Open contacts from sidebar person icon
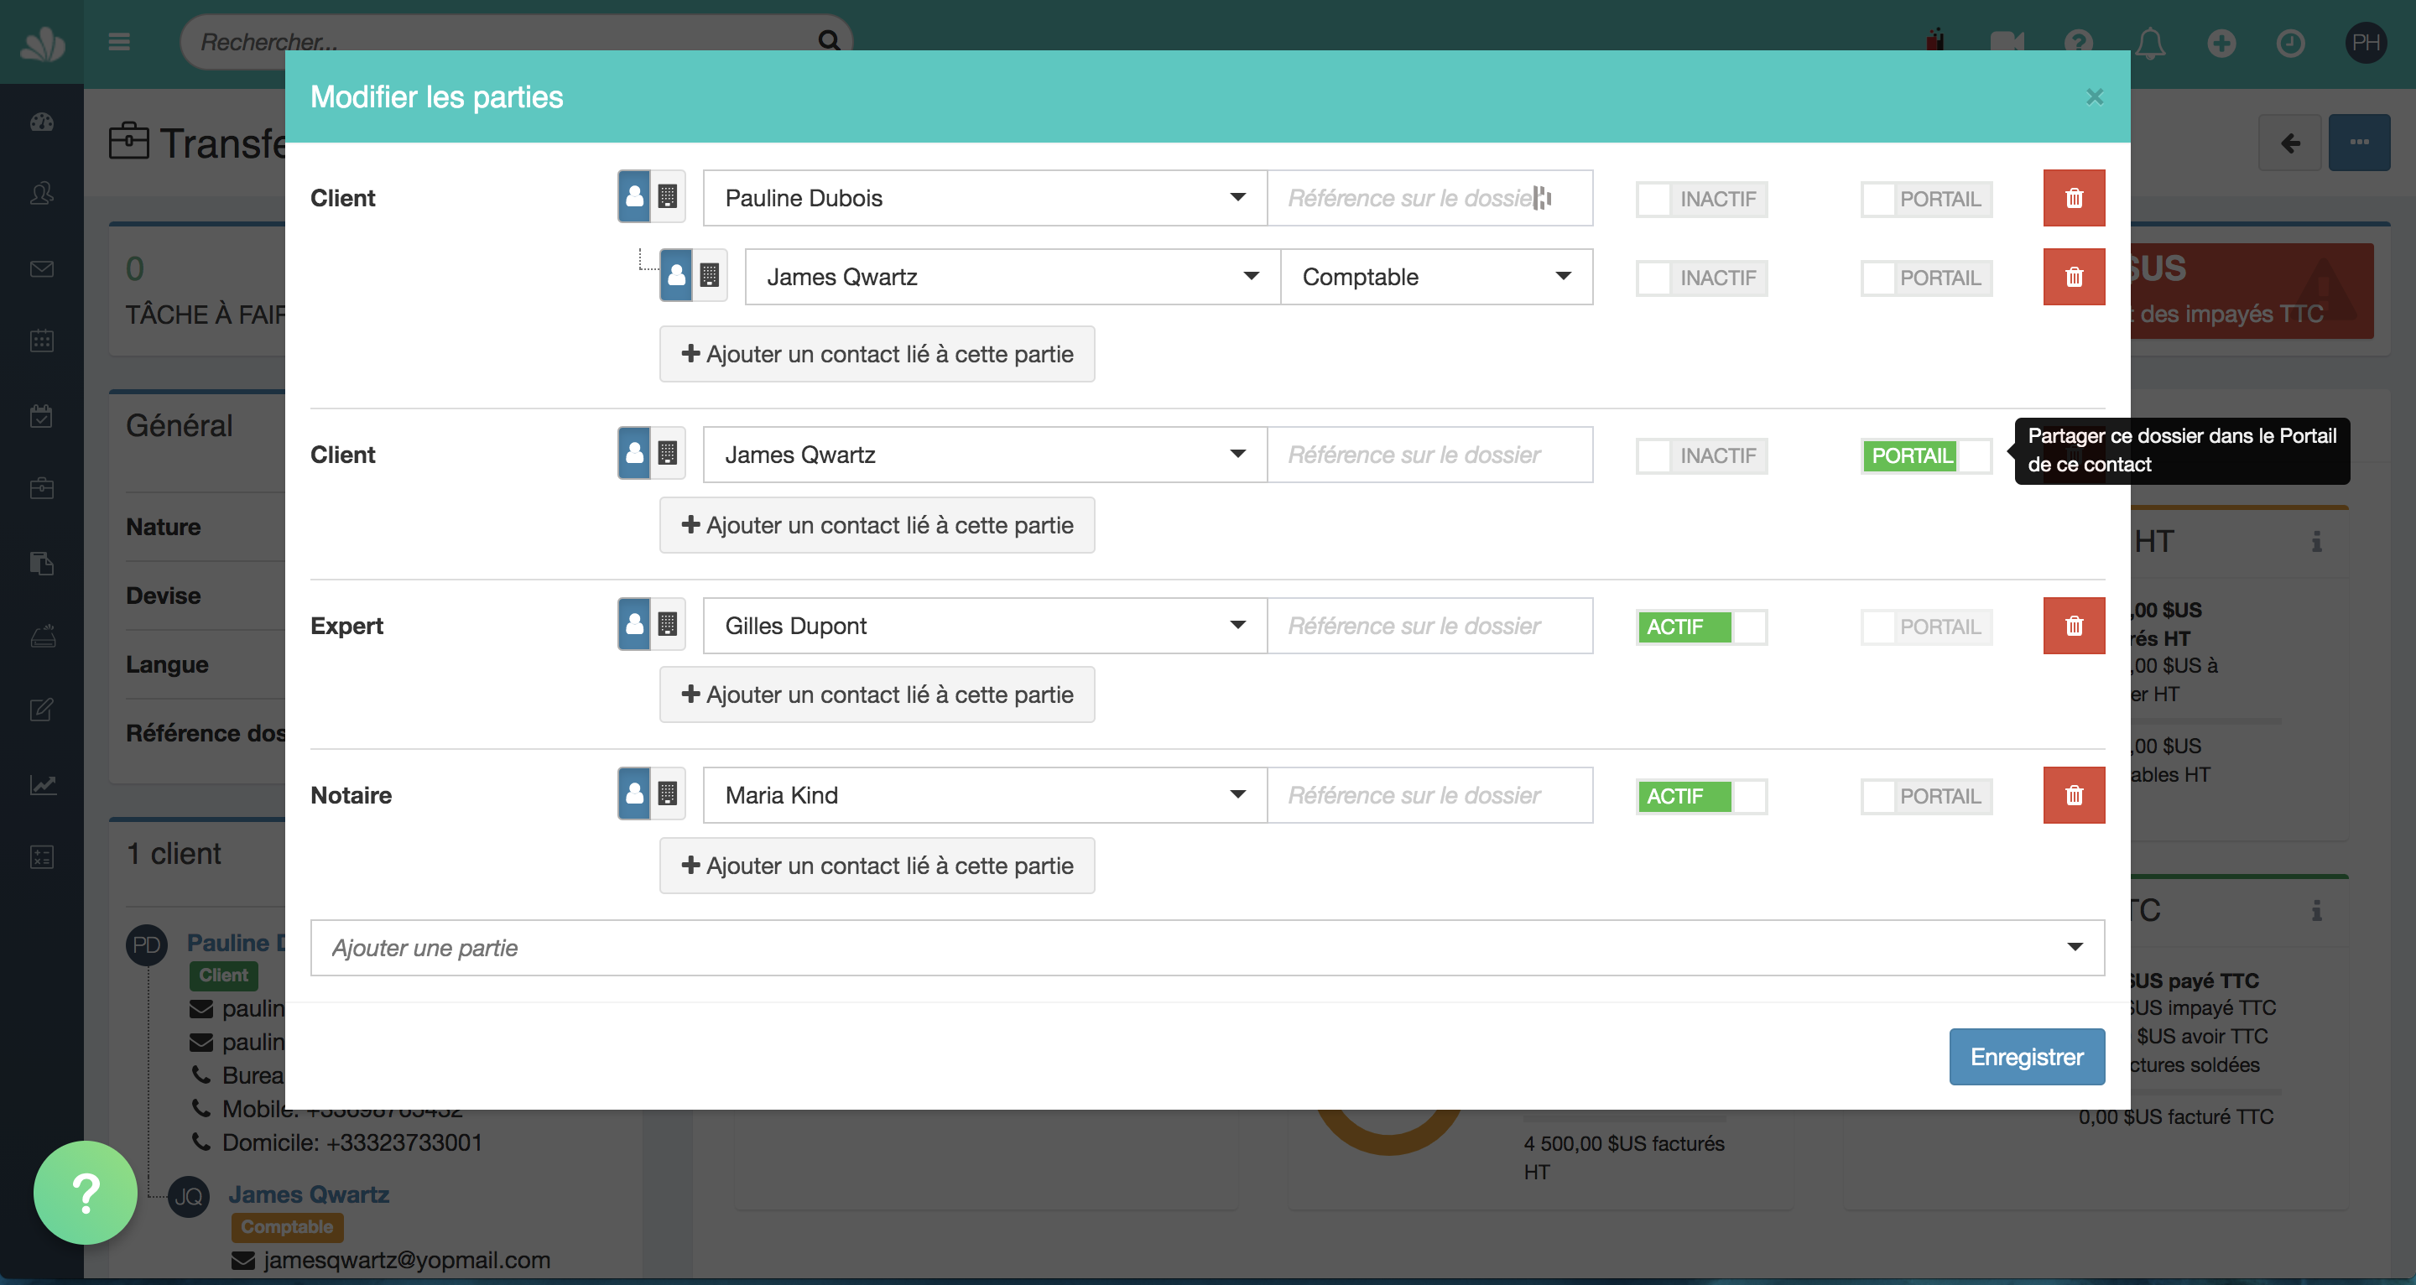2416x1285 pixels. click(x=42, y=194)
